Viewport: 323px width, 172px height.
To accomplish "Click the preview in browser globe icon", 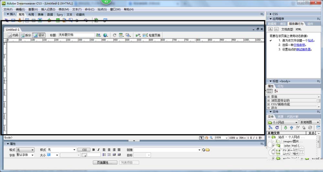I will [x=105, y=35].
